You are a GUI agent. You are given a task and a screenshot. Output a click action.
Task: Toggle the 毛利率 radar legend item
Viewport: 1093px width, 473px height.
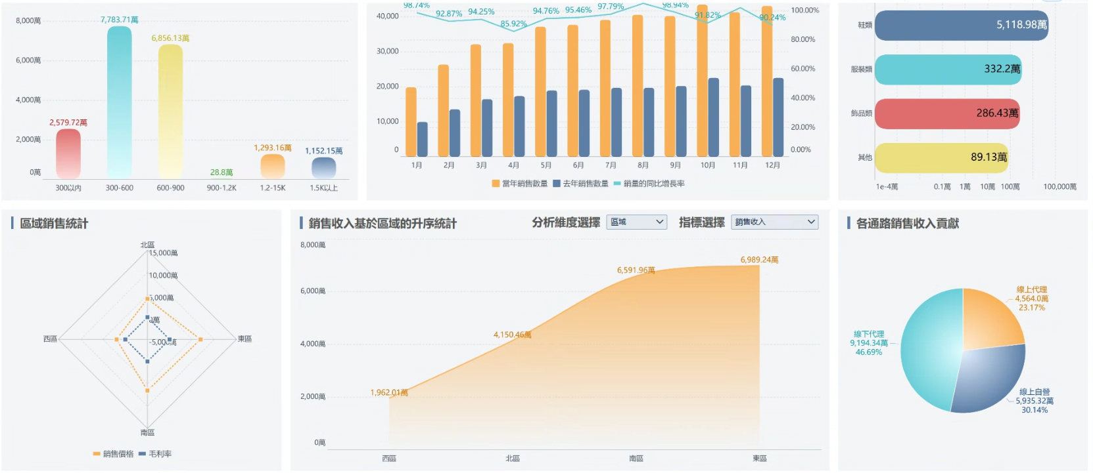[155, 454]
